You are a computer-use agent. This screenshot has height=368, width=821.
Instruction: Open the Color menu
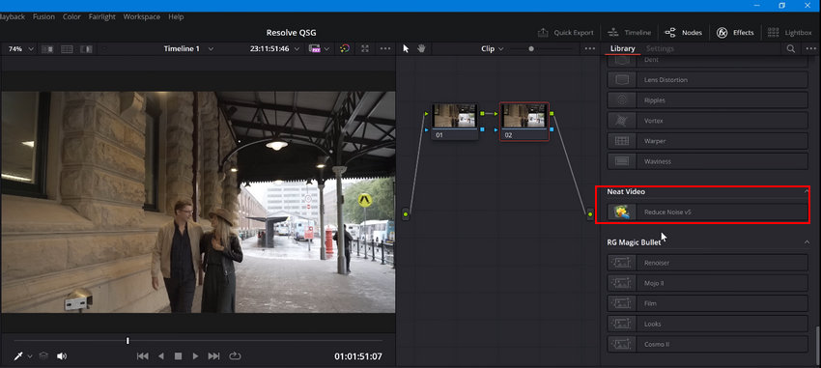[x=71, y=16]
